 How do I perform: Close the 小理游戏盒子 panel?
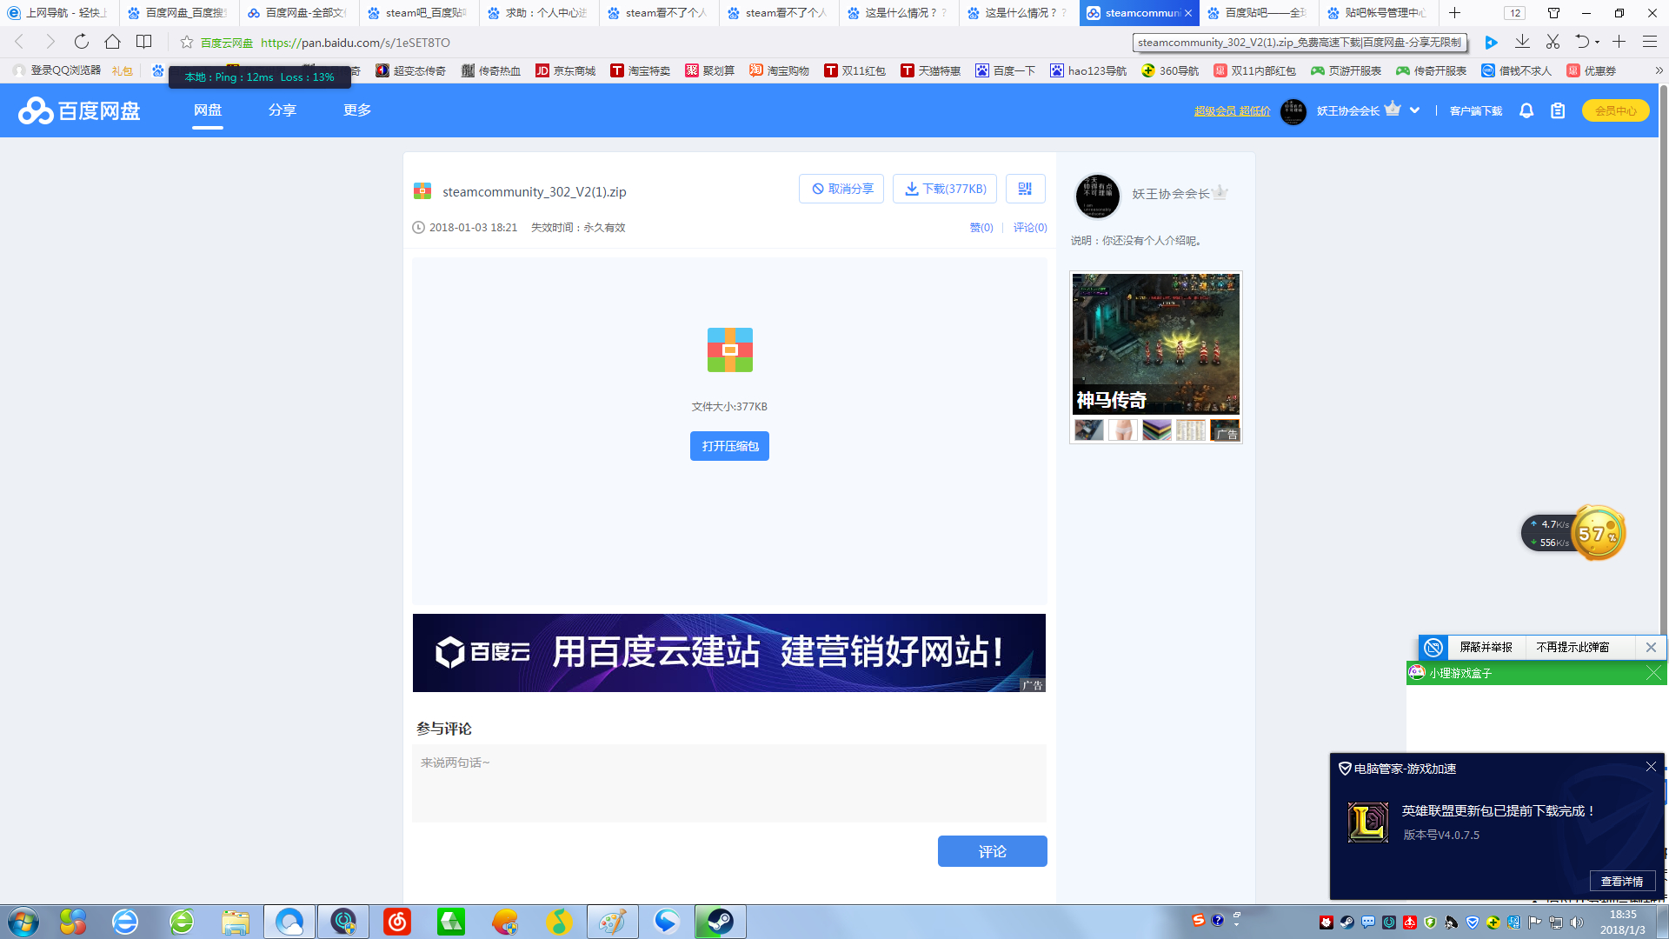(1653, 673)
